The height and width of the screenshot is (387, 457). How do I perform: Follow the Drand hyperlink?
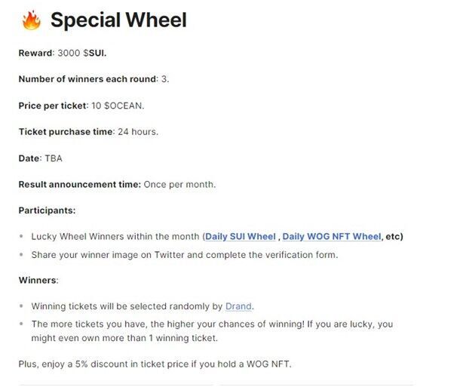click(238, 306)
